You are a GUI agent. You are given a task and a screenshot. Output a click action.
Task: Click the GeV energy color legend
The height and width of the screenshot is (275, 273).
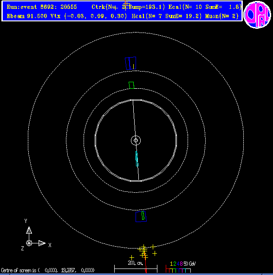181,267
